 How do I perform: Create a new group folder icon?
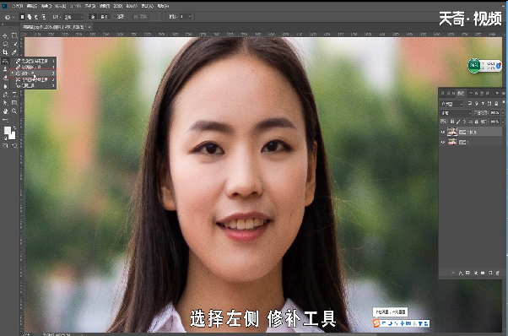[x=483, y=274]
